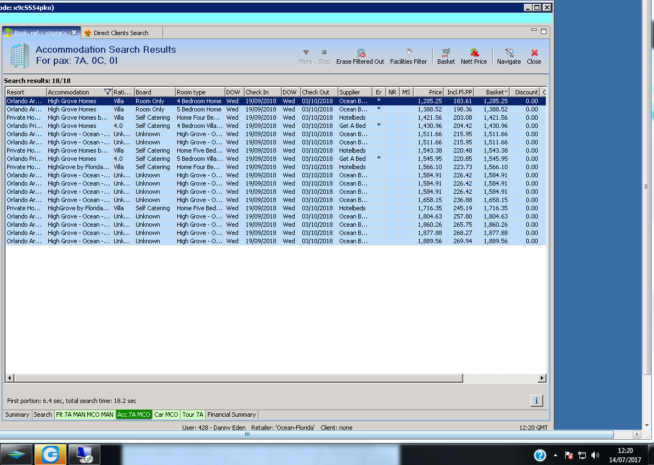
Task: Open the Flt 7A MAN MCO MAN tab
Action: coord(84,414)
